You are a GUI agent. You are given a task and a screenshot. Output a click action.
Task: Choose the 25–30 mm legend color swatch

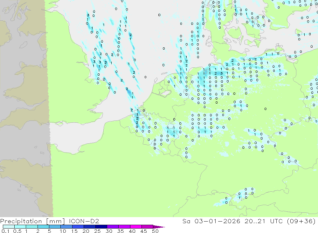pyautogui.click(x=101, y=227)
